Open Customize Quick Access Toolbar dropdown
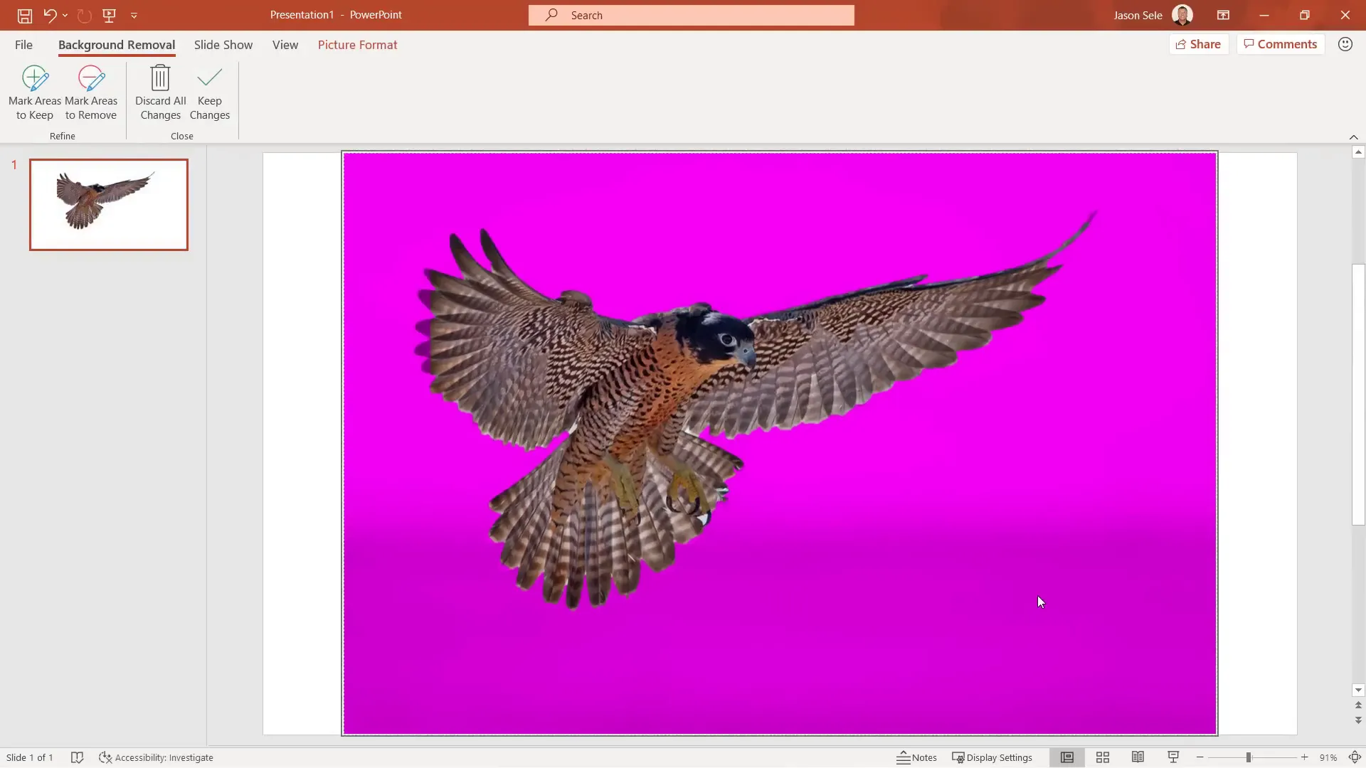 coord(134,15)
